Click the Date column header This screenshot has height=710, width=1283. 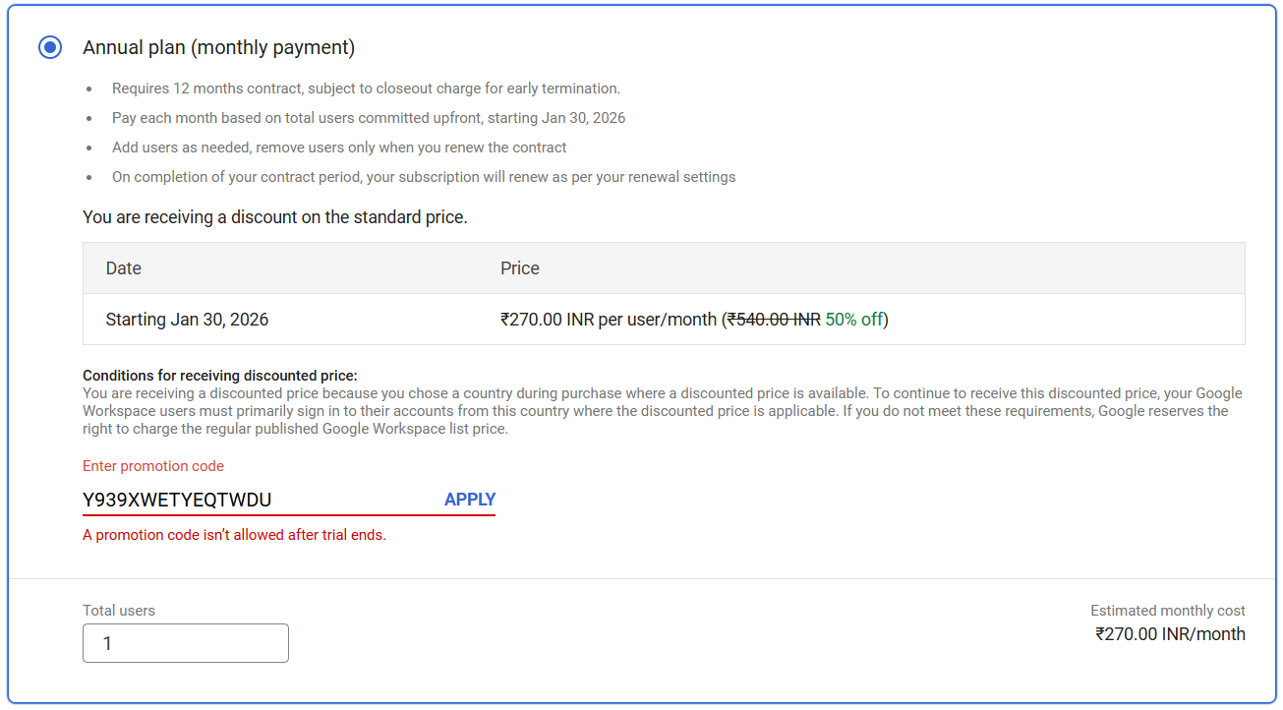point(124,268)
